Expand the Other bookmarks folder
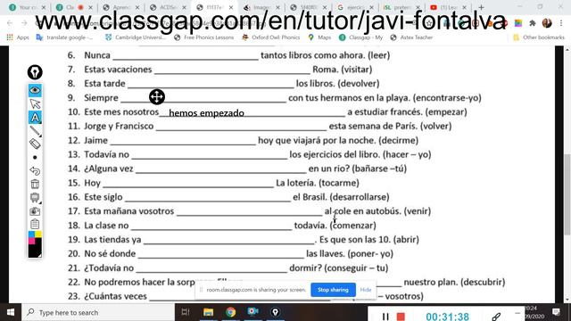This screenshot has width=571, height=321. coord(539,37)
